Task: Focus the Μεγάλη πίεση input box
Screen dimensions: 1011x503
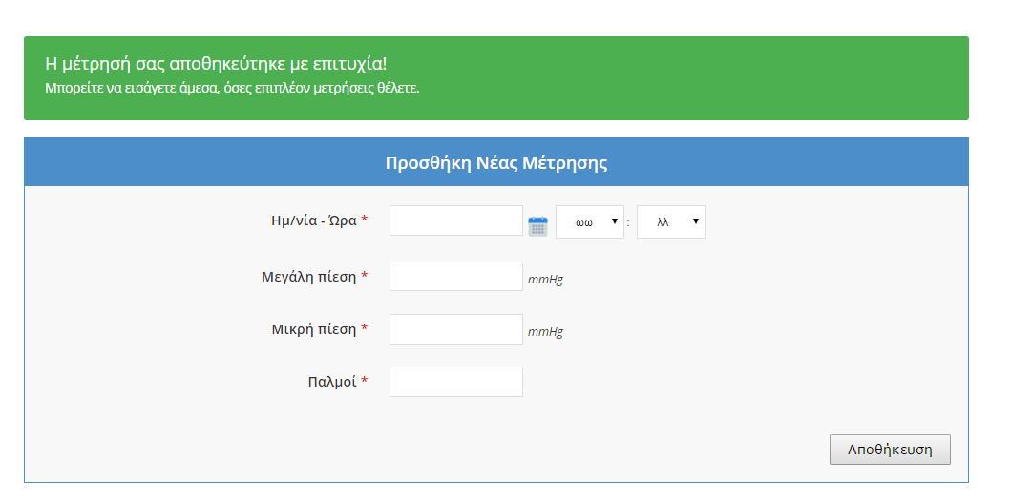Action: pos(455,277)
